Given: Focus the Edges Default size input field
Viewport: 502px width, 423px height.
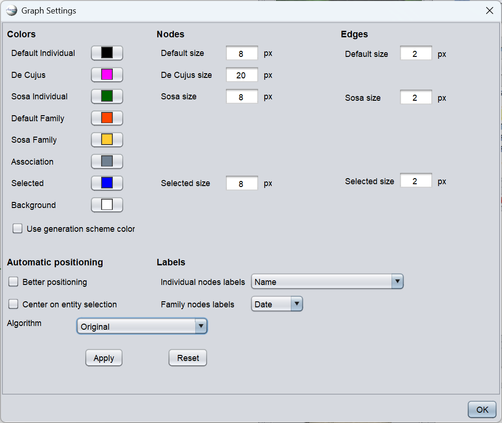Looking at the screenshot, I should (x=415, y=54).
